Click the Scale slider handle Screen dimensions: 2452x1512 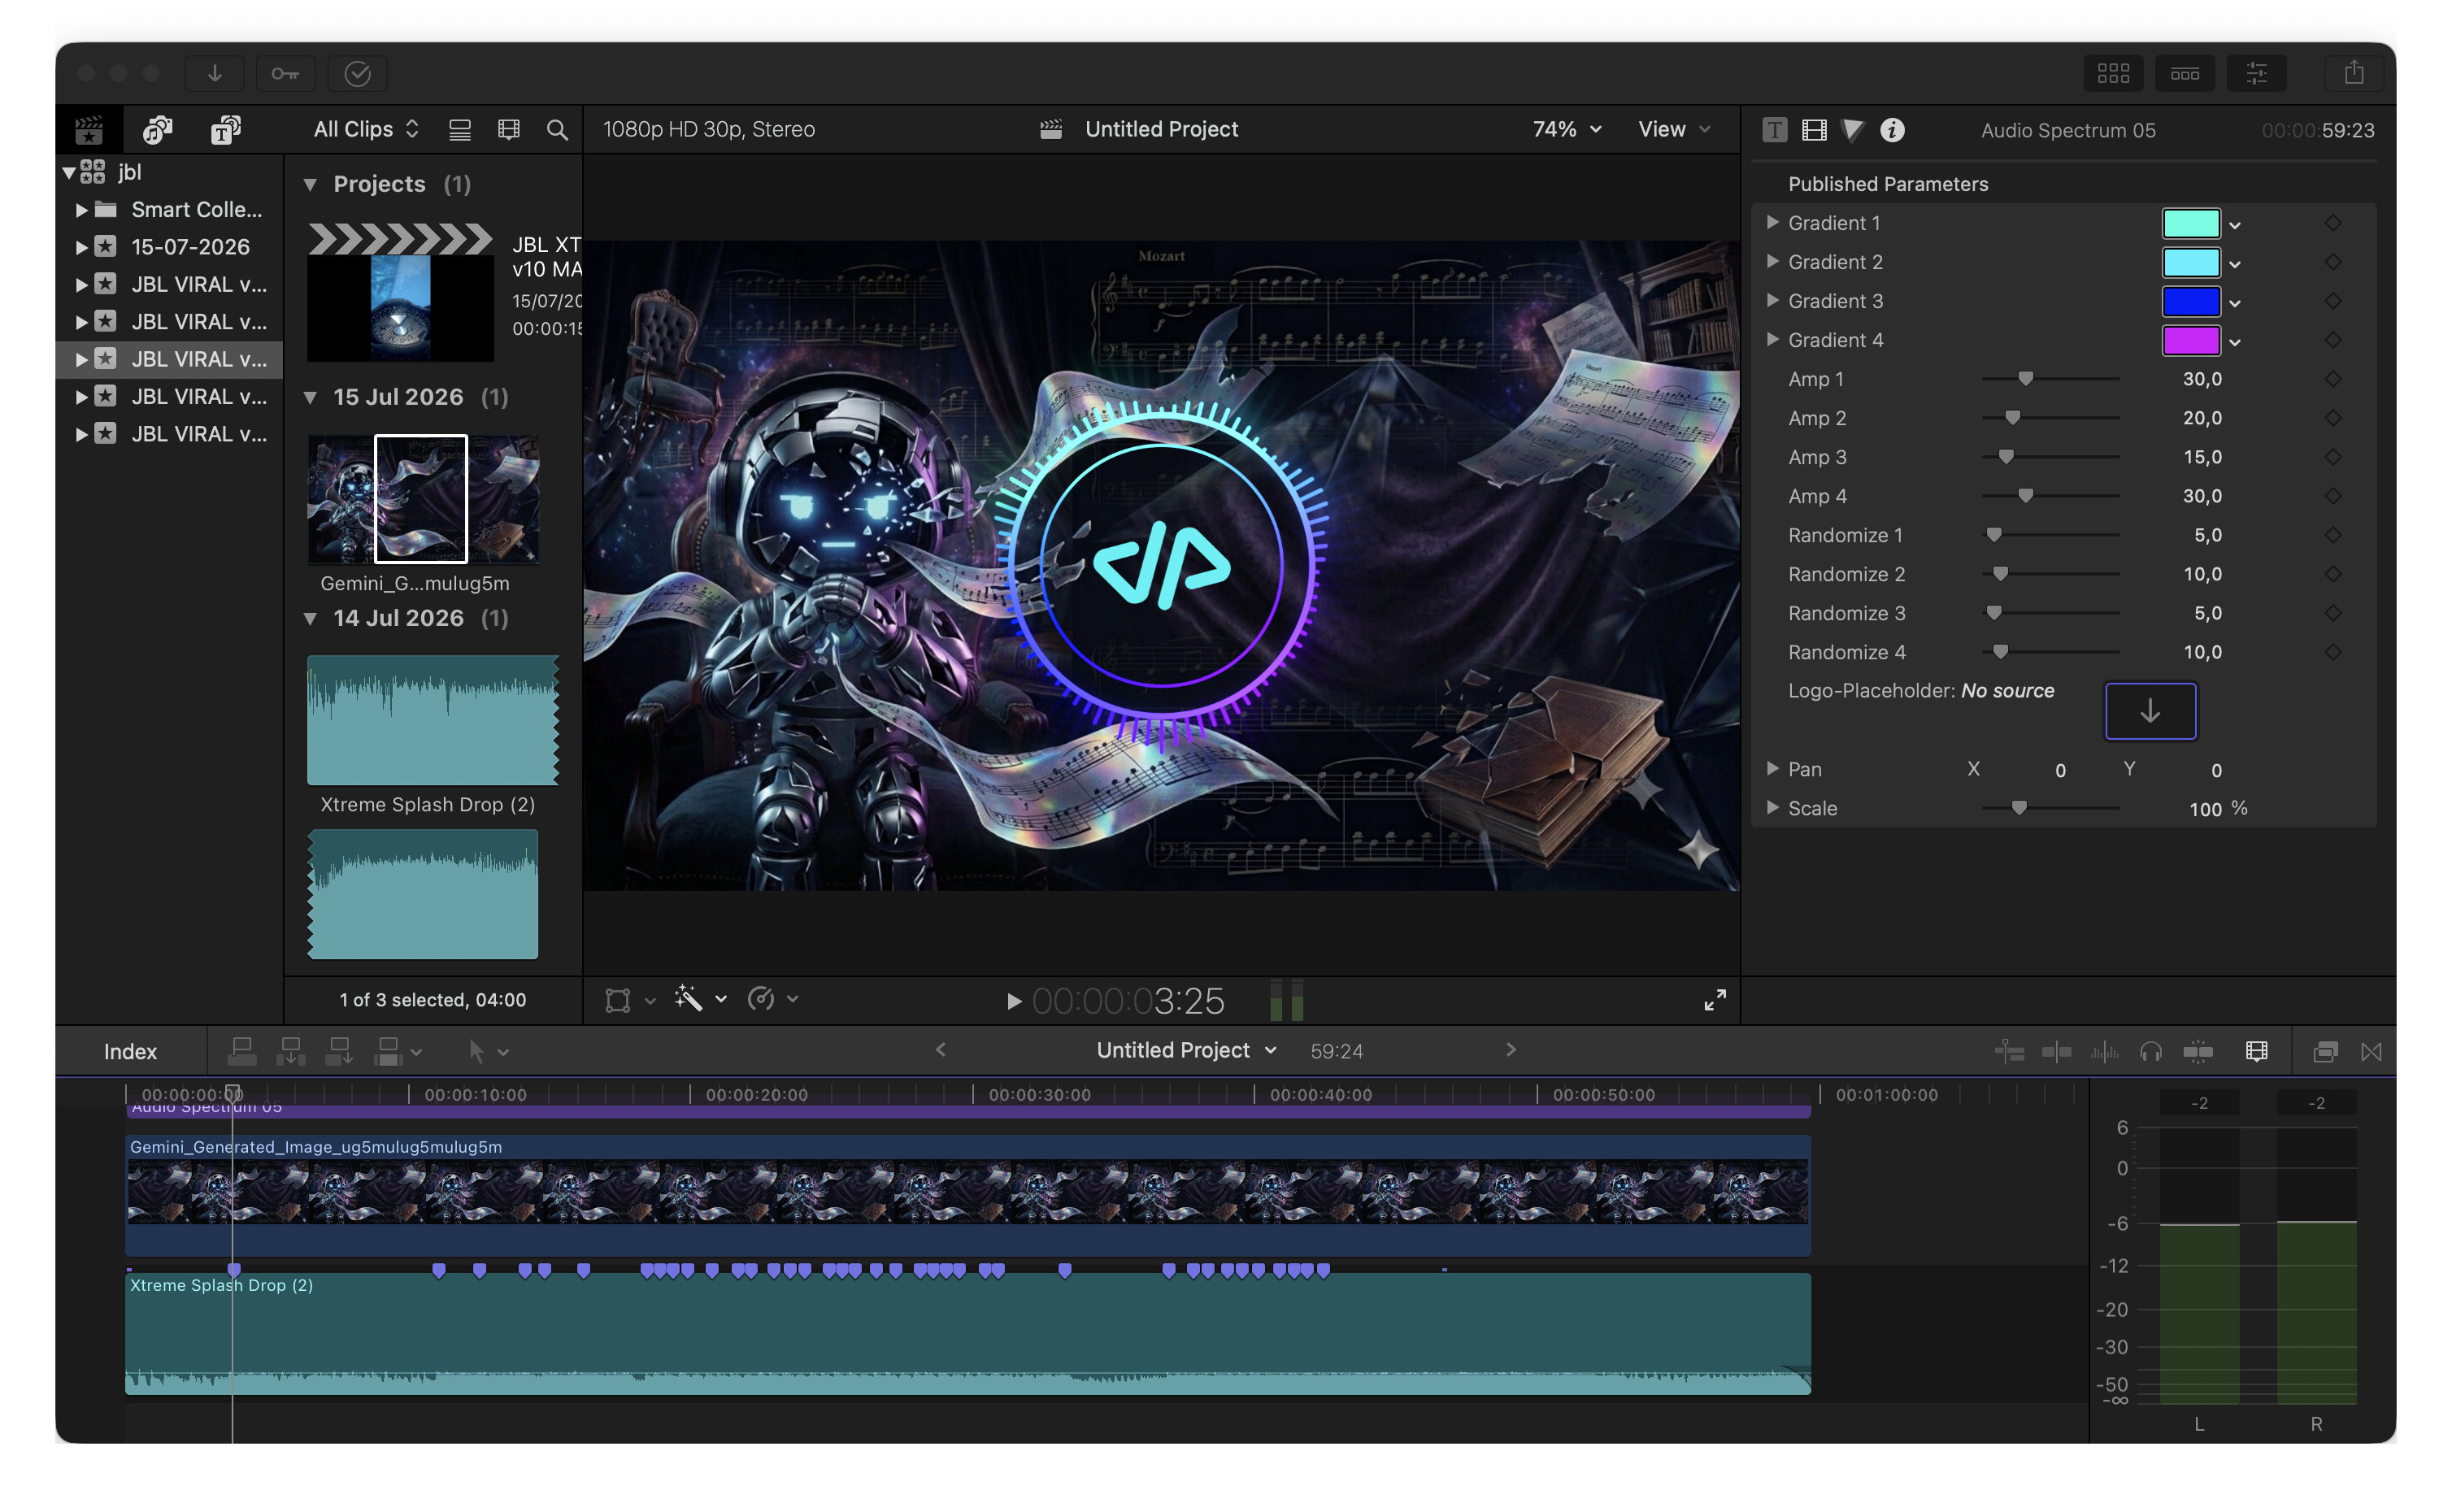tap(2019, 808)
